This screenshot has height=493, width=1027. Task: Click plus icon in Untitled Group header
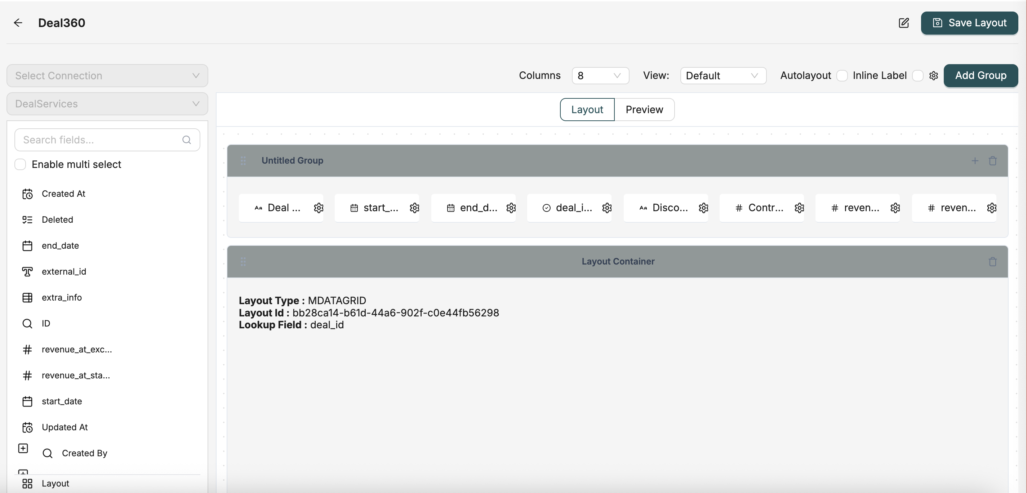click(975, 161)
